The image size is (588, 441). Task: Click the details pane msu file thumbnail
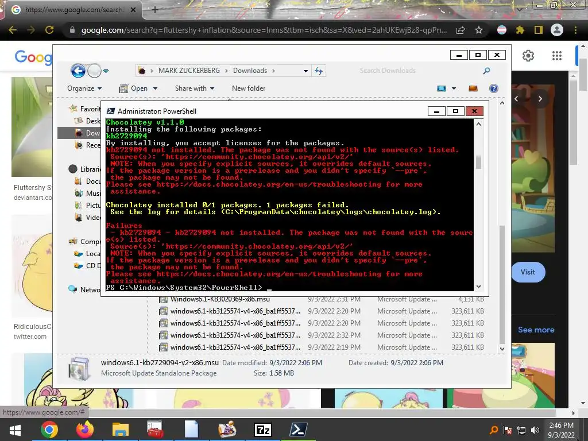[79, 369]
